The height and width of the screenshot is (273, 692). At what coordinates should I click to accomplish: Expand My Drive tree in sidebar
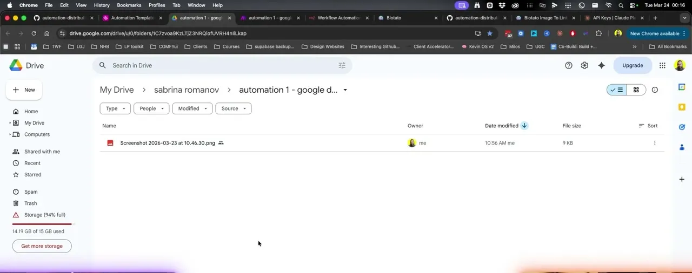[10, 123]
